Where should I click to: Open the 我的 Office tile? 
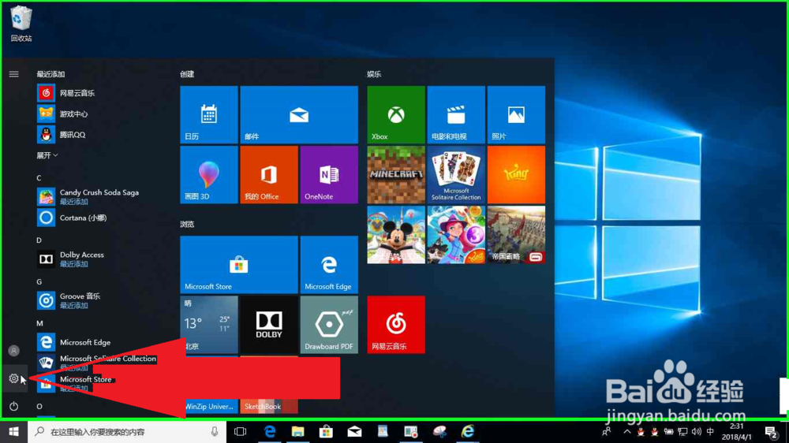tap(269, 175)
